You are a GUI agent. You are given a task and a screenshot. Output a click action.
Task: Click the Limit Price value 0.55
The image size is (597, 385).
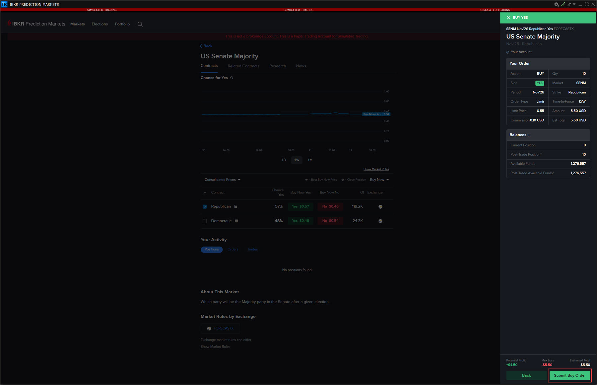[x=540, y=111]
